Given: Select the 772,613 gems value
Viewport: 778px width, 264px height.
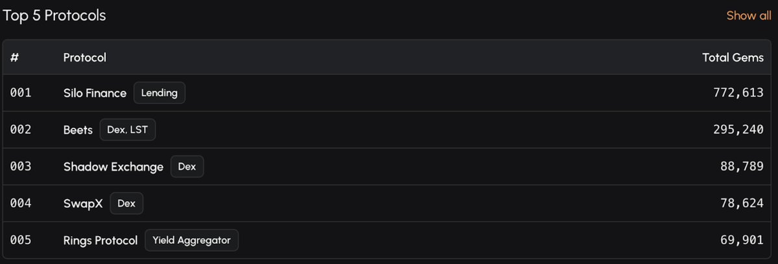Looking at the screenshot, I should point(738,93).
